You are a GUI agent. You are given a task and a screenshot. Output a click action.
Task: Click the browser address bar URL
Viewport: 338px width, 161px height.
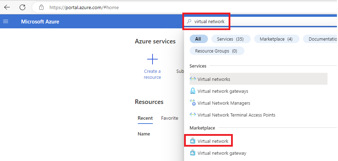pyautogui.click(x=84, y=8)
